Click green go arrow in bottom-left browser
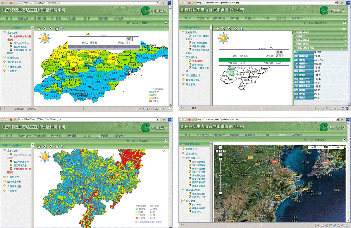 164,119
